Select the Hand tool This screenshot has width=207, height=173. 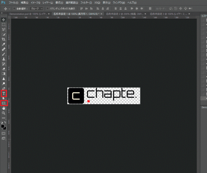[x=3, y=108]
